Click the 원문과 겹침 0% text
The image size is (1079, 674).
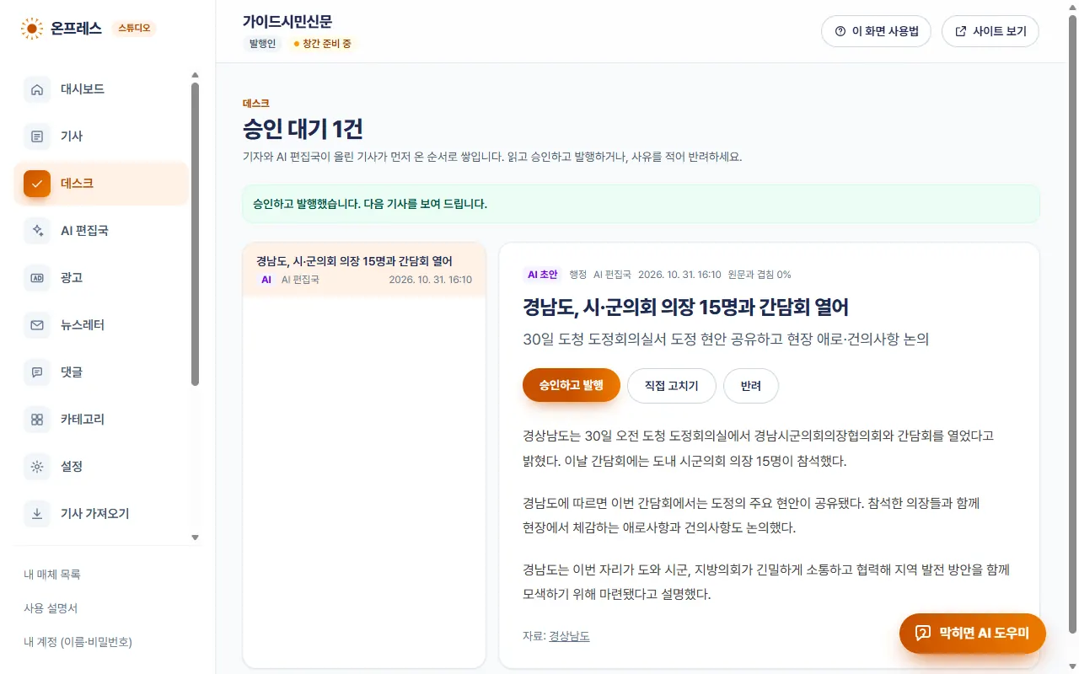[x=760, y=275]
